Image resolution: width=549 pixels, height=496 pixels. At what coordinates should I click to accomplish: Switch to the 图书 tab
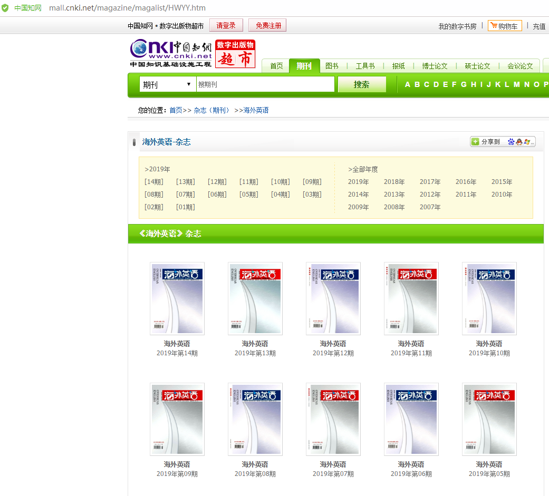point(332,66)
